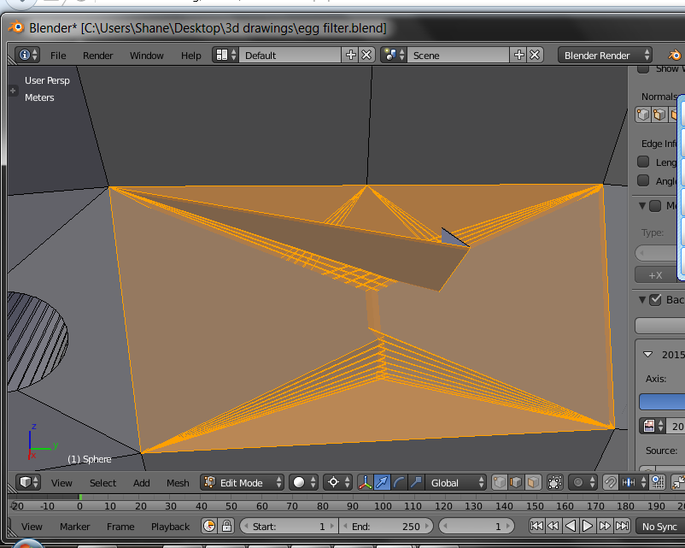Add a new scene with plus icon
This screenshot has height=548, width=685.
tap(519, 55)
